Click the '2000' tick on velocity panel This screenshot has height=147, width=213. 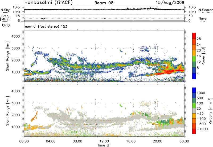pos(15,115)
